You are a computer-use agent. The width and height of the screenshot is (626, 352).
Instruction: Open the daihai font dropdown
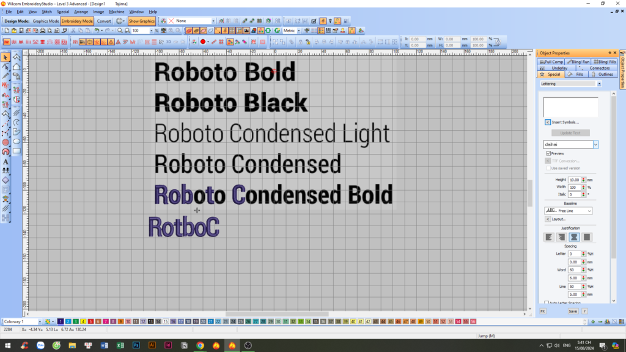[x=595, y=144]
